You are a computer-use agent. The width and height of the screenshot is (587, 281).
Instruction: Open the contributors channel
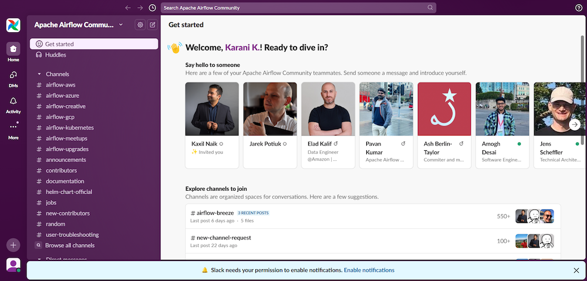(94, 170)
